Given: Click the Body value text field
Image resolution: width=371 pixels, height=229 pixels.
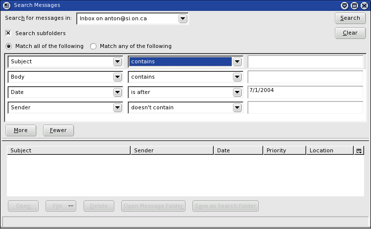Looking at the screenshot, I should (305, 77).
